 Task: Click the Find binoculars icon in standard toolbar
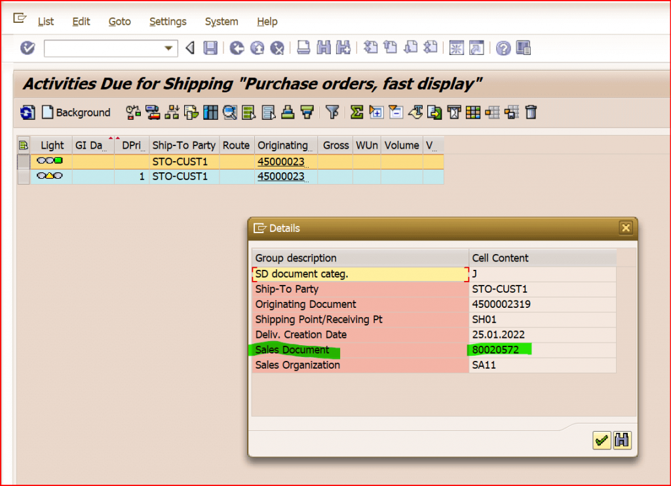pyautogui.click(x=324, y=48)
